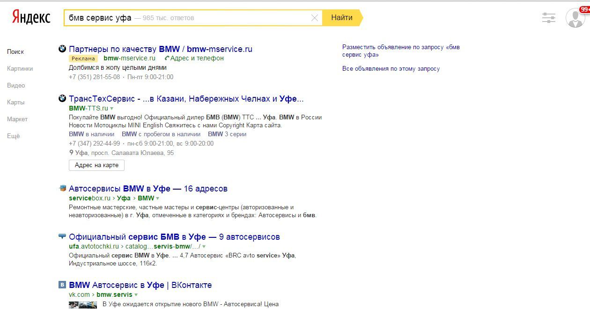590x309 pixels.
Task: Click the Найти search button
Action: (342, 18)
